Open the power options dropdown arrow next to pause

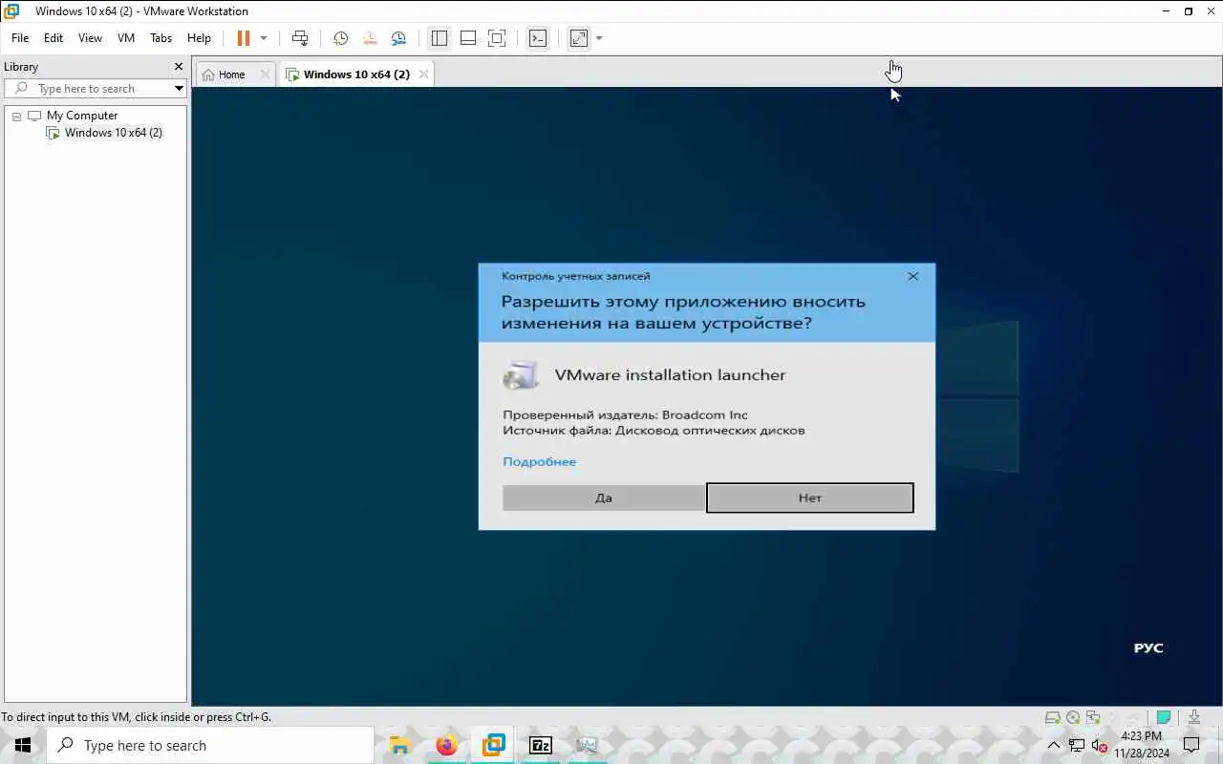tap(264, 38)
